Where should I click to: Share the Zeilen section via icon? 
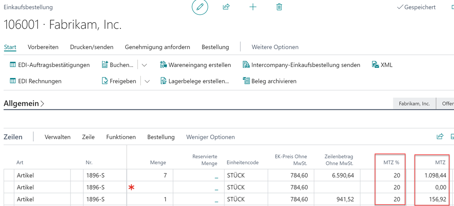click(440, 137)
